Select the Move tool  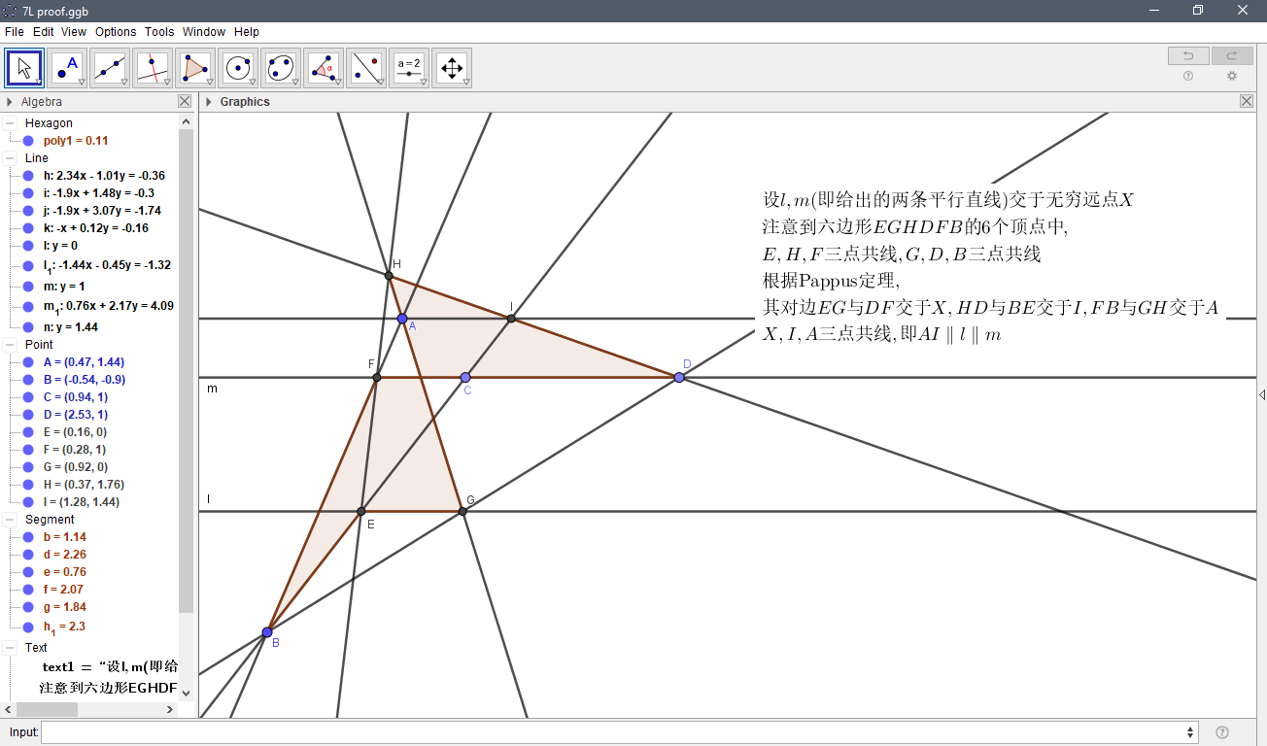(x=23, y=67)
